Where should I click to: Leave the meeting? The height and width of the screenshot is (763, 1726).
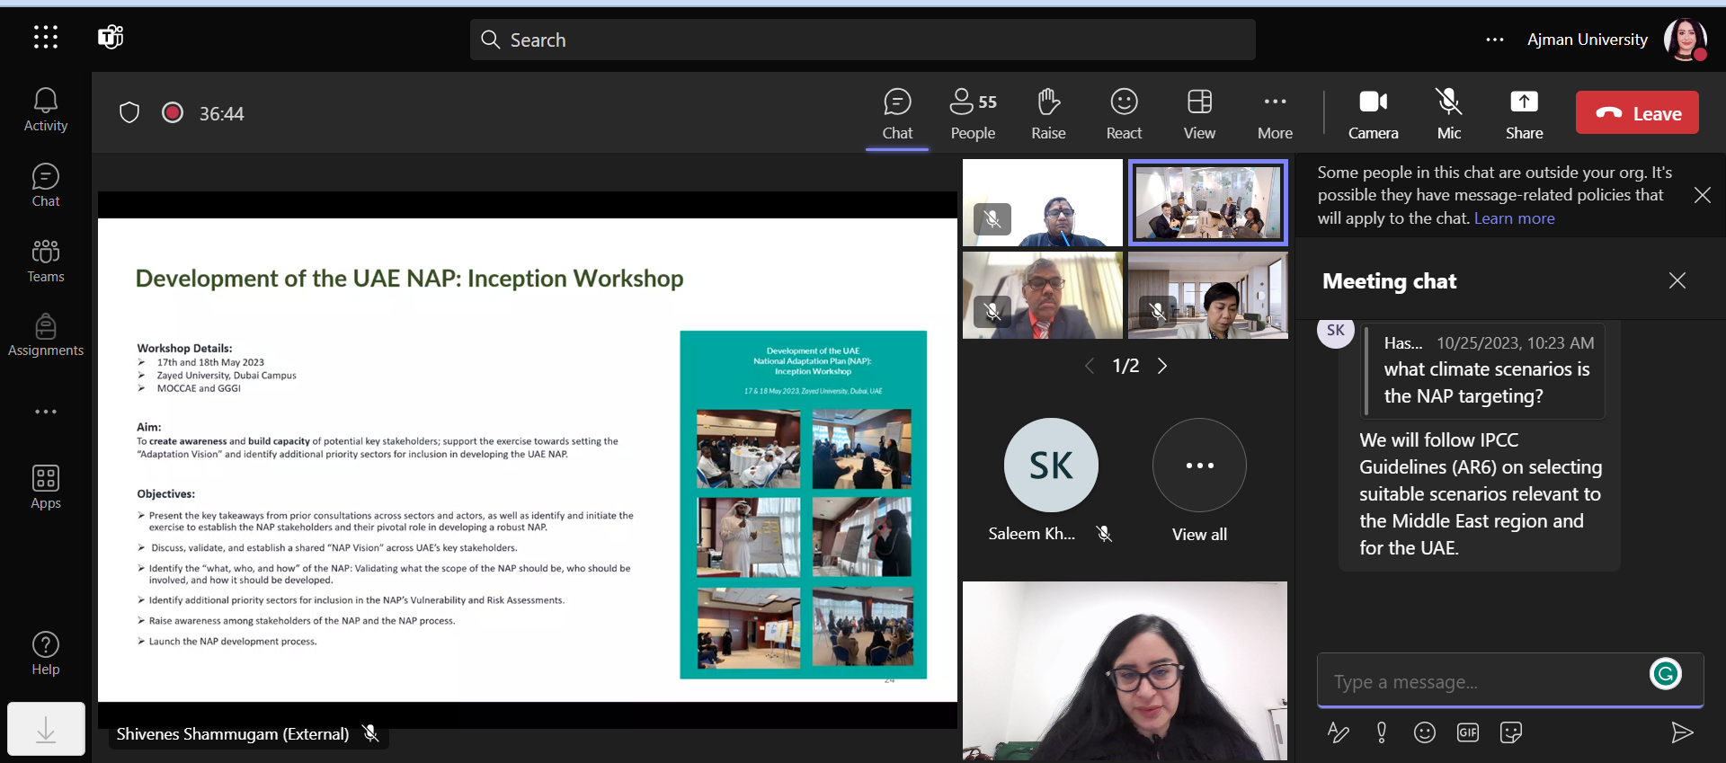click(x=1637, y=113)
